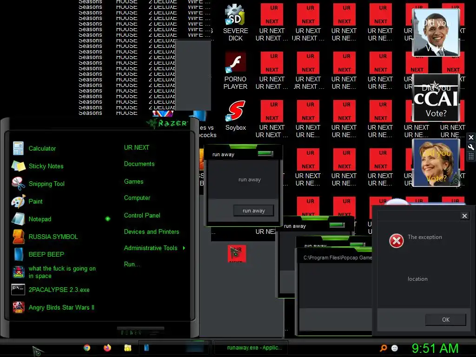Click the gadget wrench options icon
This screenshot has height=357, width=476.
pos(471,147)
